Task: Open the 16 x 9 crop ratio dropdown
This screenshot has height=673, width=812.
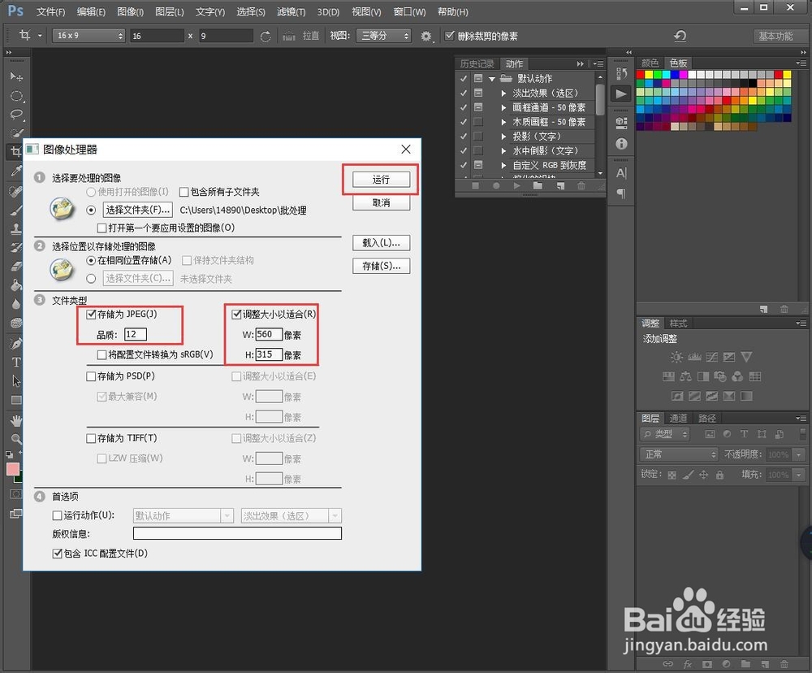Action: coord(89,36)
